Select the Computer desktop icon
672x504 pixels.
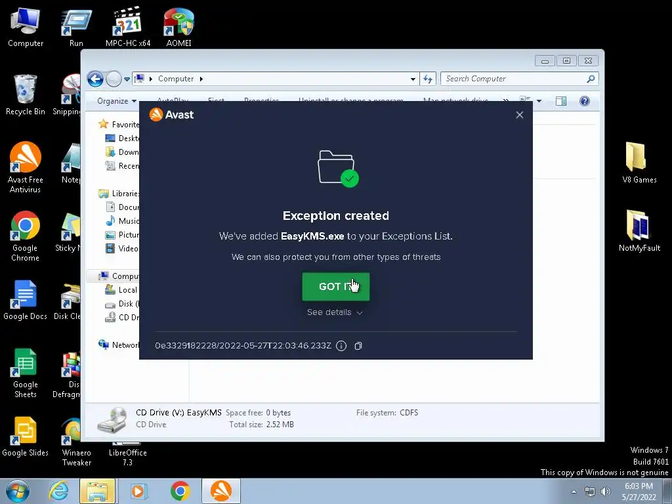click(x=26, y=27)
